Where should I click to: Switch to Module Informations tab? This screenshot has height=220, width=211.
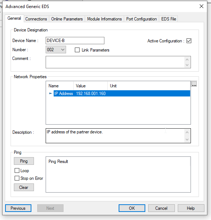click(x=104, y=19)
